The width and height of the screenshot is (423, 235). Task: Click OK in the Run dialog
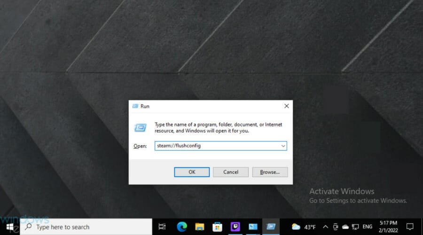point(192,172)
